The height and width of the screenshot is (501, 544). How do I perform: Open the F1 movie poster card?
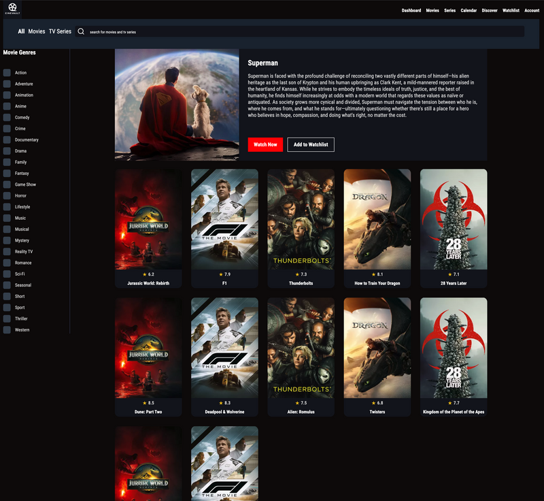[225, 219]
